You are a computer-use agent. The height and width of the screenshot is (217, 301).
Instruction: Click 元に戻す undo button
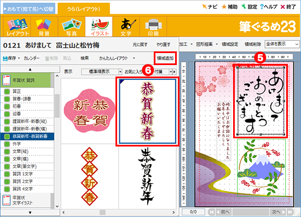pos(140,45)
